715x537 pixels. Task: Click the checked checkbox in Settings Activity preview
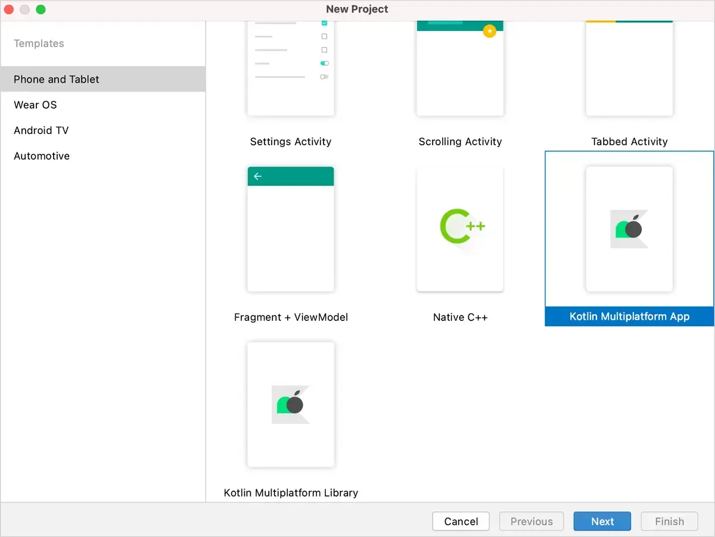click(x=324, y=22)
